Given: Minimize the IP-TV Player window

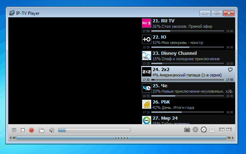Looking at the screenshot, I should pos(205,13).
